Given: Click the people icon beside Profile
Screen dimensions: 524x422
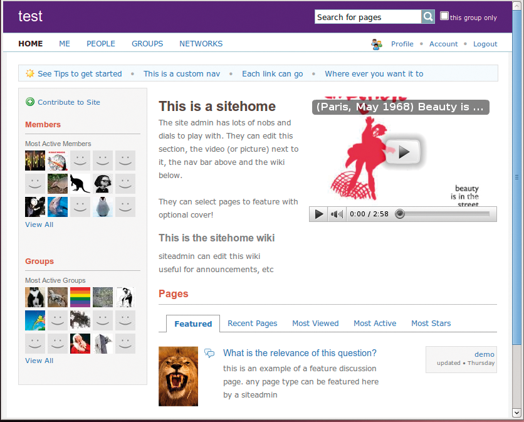Looking at the screenshot, I should pyautogui.click(x=377, y=44).
